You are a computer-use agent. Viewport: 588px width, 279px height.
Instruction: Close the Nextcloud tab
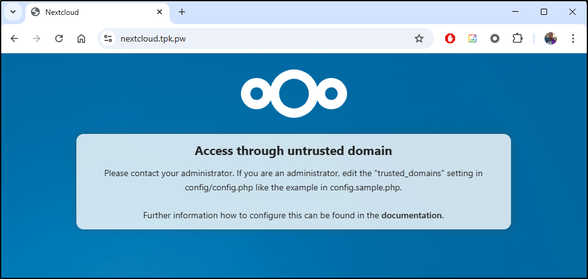160,12
